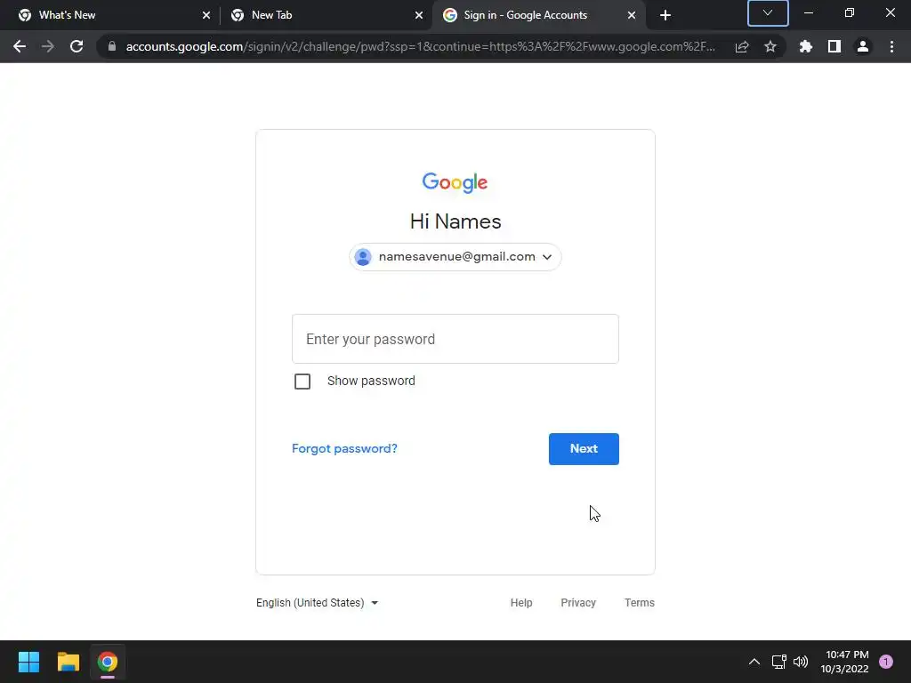
Task: Click the blue Next button
Action: point(584,448)
